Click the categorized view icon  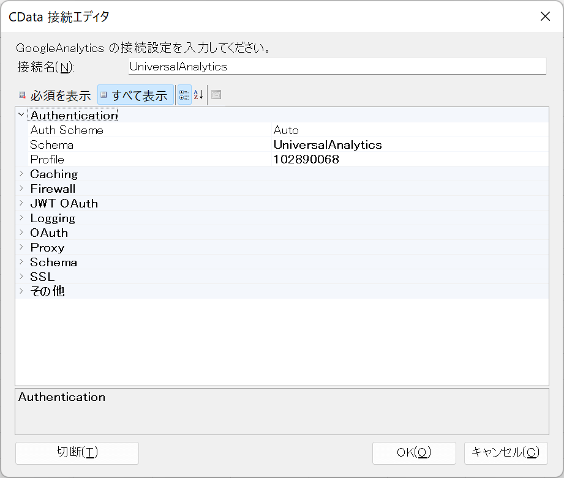pyautogui.click(x=184, y=95)
